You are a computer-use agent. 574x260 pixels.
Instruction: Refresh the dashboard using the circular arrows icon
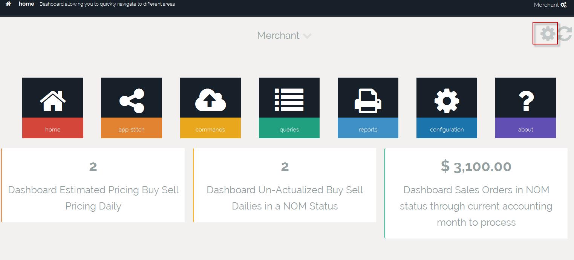point(565,34)
